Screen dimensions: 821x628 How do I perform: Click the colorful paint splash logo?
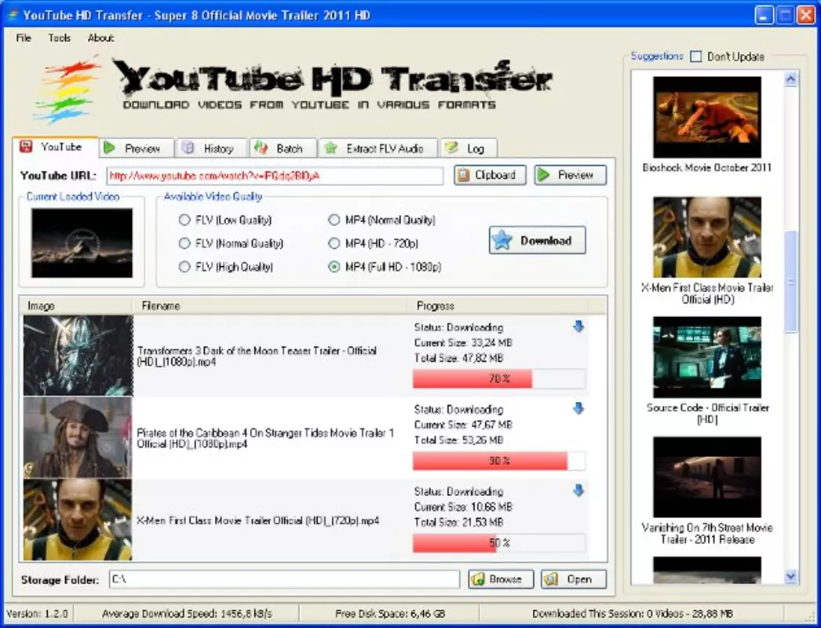coord(65,92)
